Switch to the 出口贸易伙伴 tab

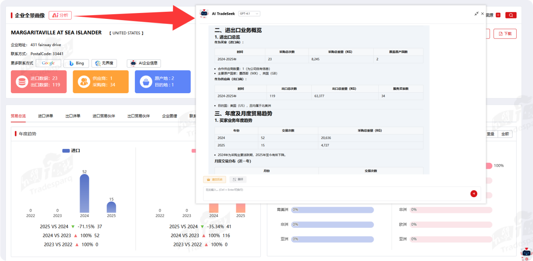point(138,116)
